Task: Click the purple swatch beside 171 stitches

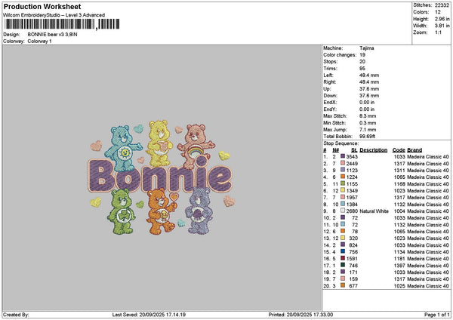Action: click(x=343, y=272)
